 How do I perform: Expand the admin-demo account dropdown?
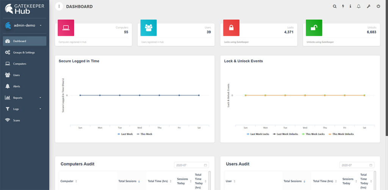(x=40, y=25)
